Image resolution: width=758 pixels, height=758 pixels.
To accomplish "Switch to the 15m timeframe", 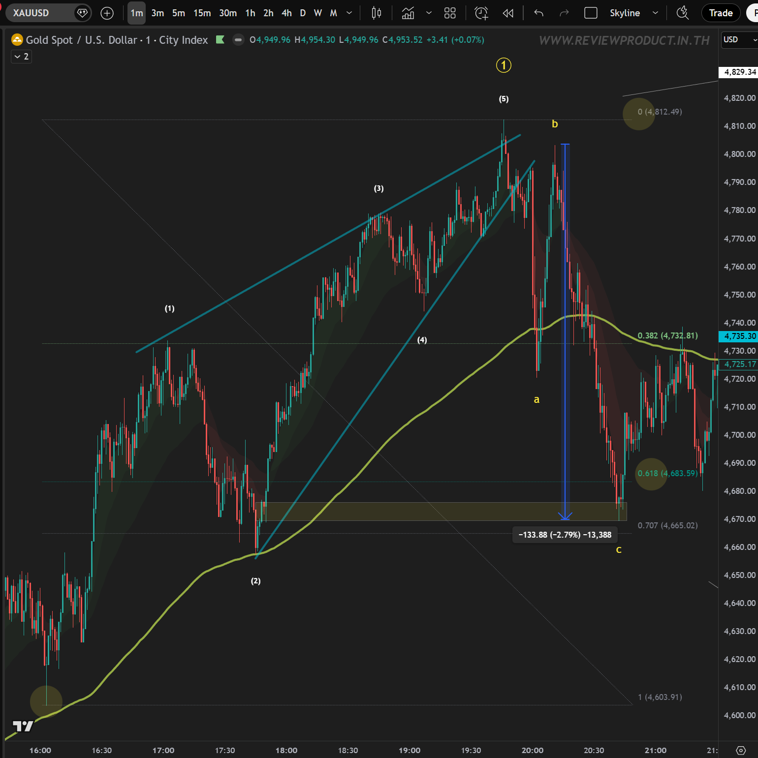I will (202, 13).
